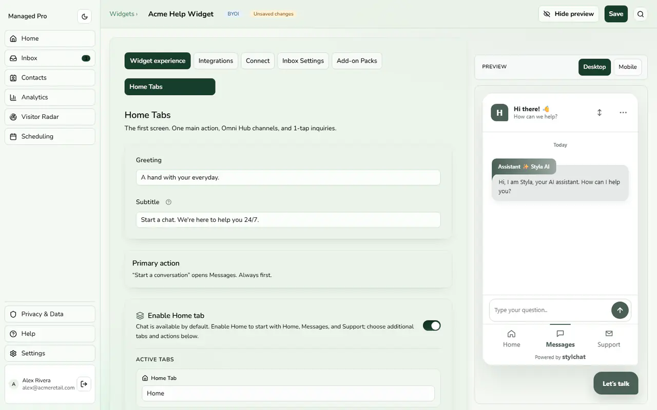Click the Save button
Viewport: 657px width, 410px height.
[x=616, y=14]
